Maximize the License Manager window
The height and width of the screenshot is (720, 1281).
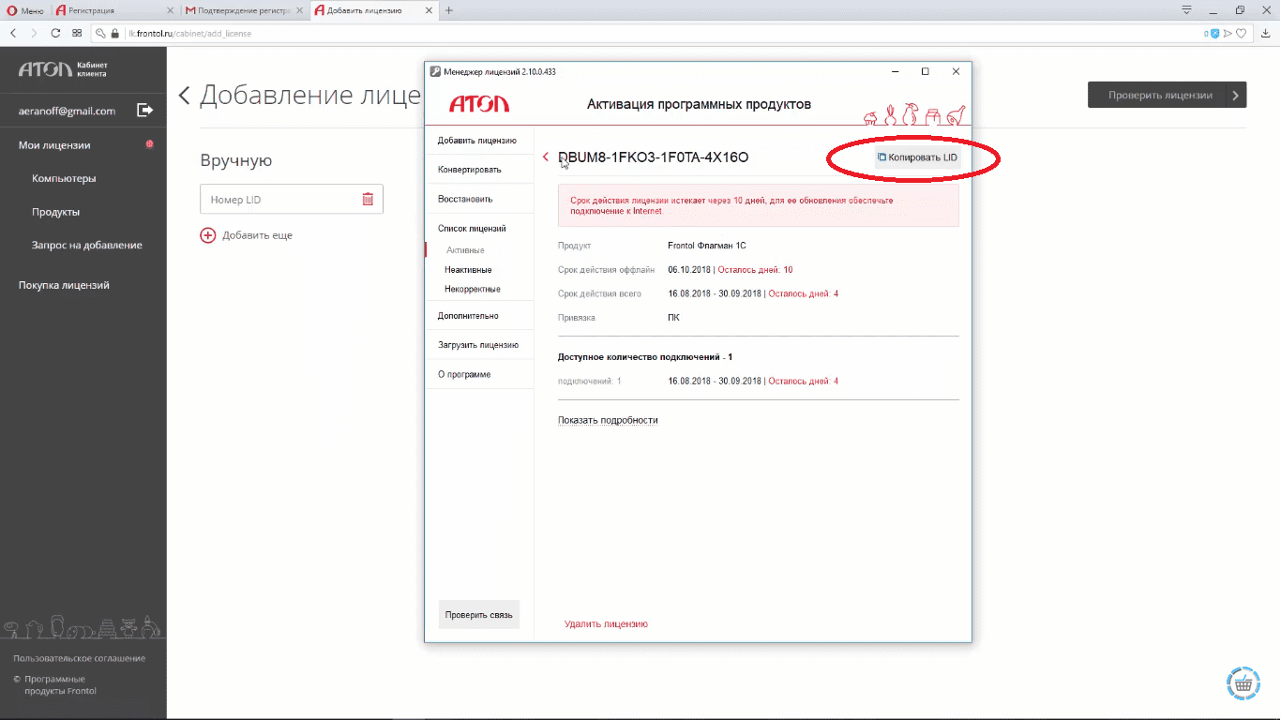click(x=925, y=71)
